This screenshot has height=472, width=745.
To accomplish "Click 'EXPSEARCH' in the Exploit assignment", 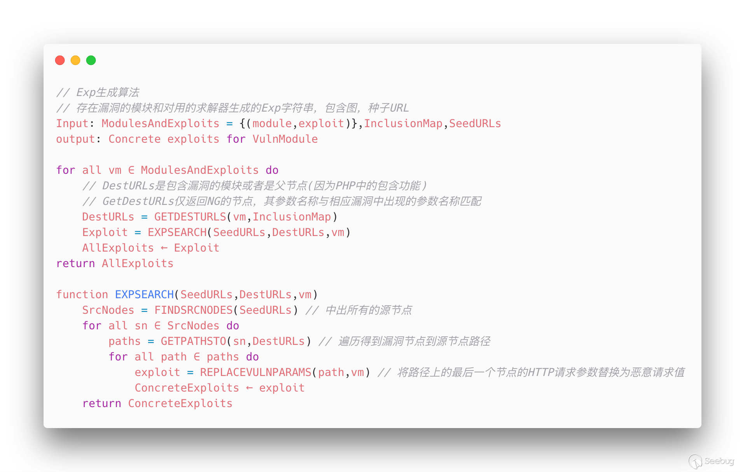I will 177,232.
